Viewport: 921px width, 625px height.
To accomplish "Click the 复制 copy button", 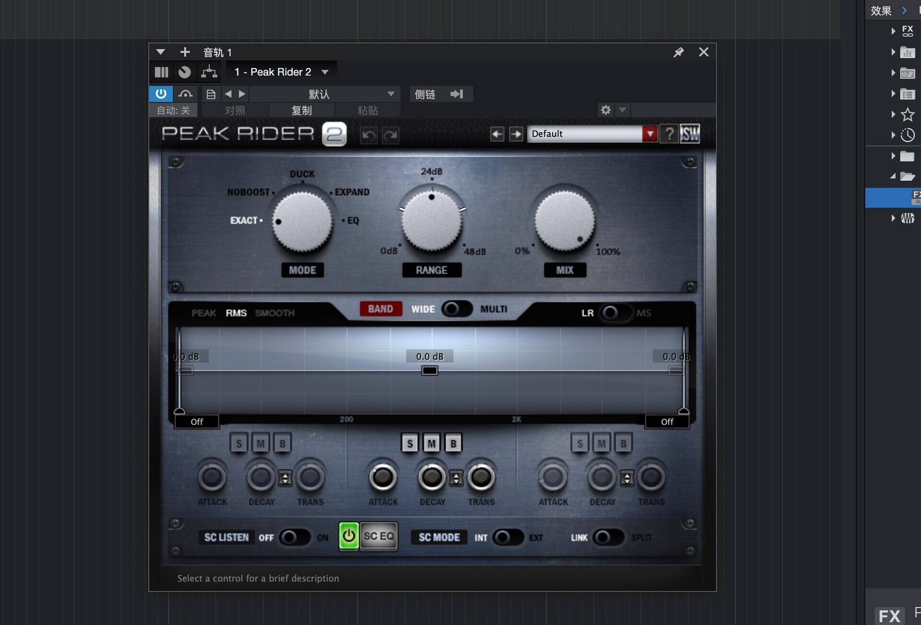I will click(x=302, y=111).
